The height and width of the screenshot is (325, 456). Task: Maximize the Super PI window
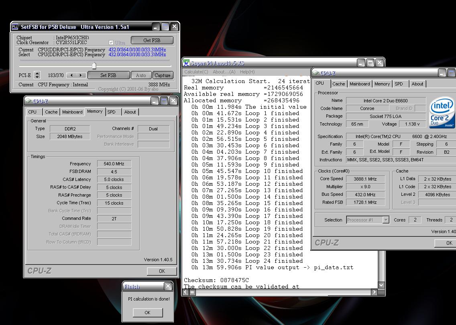370,63
